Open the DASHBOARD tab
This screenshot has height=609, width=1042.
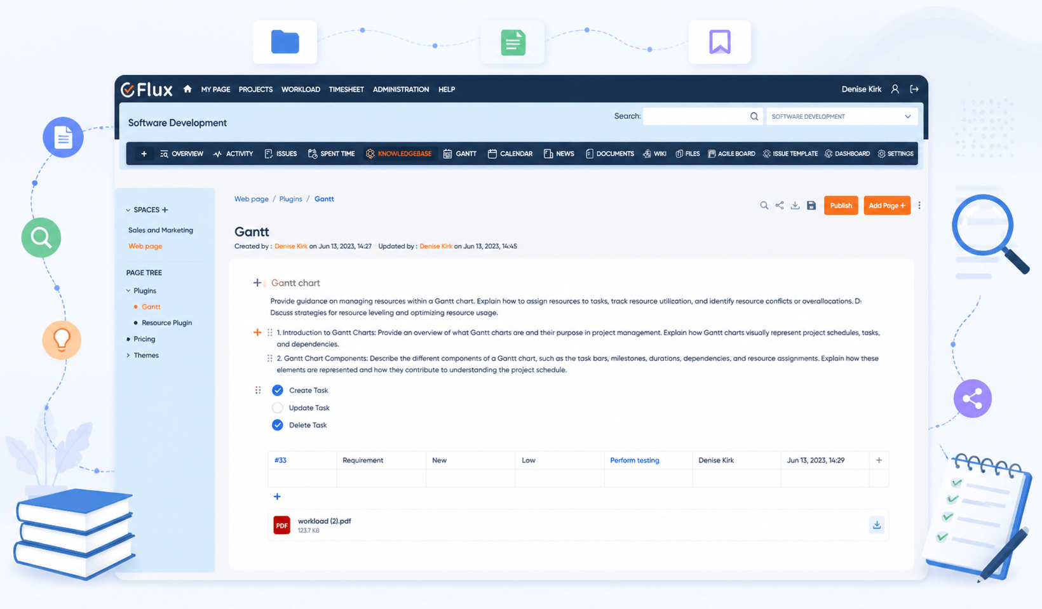[847, 154]
